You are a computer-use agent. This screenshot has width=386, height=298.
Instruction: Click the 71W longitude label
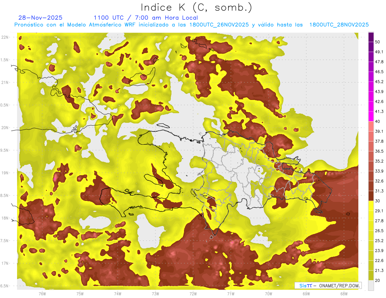(231, 293)
